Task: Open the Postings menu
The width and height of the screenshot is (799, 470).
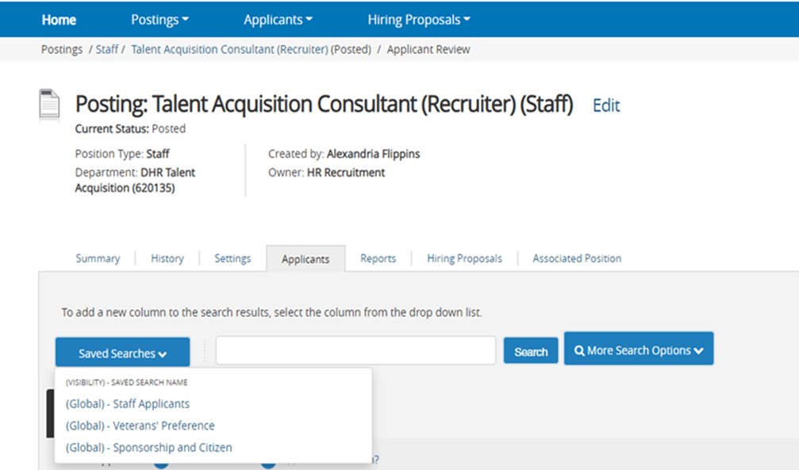Action: tap(159, 19)
